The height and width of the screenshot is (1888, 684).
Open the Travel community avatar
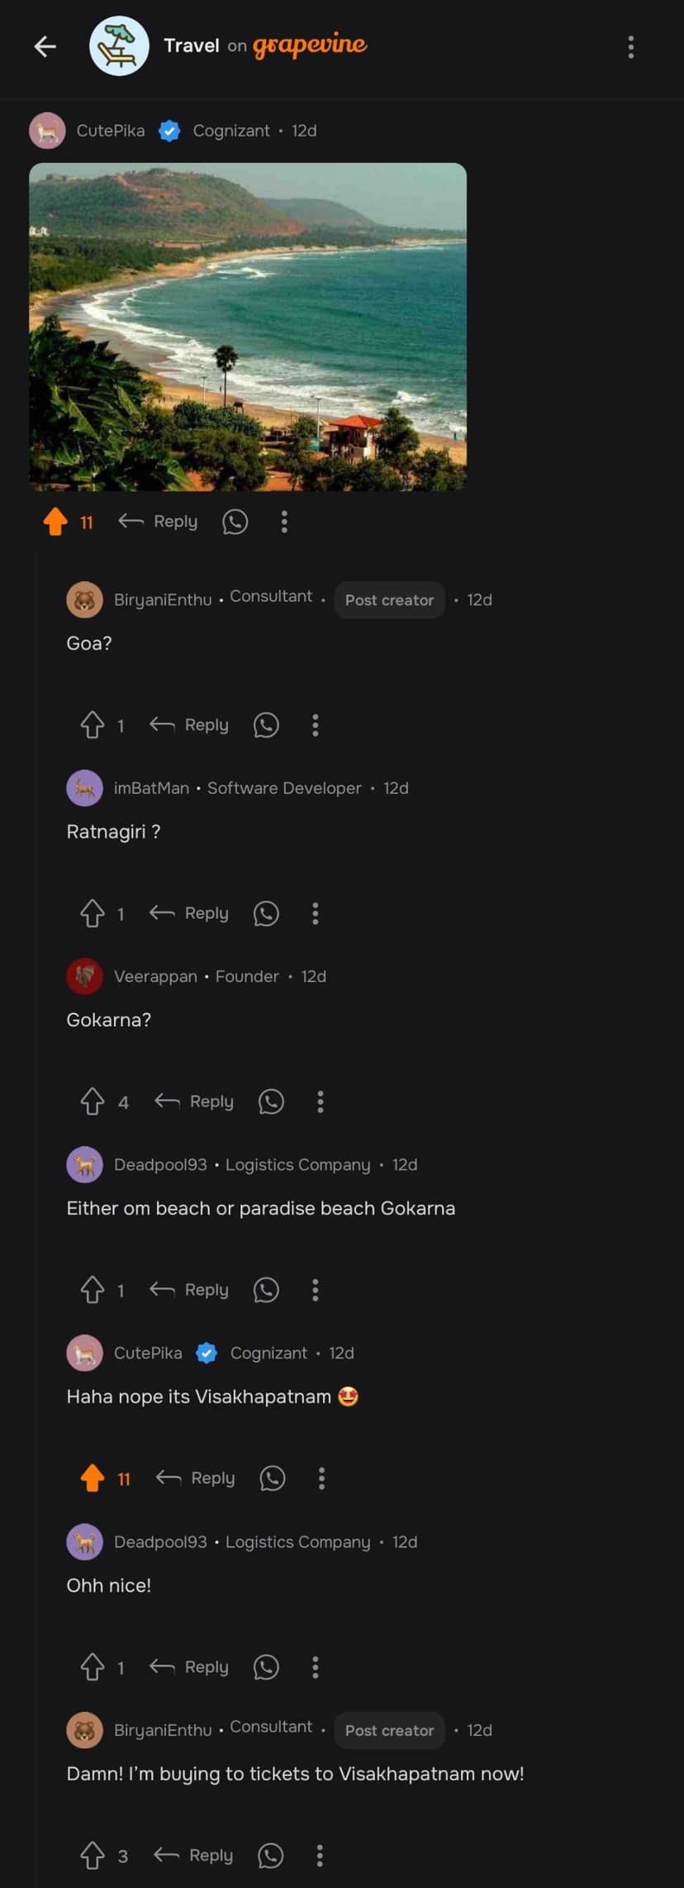(119, 46)
